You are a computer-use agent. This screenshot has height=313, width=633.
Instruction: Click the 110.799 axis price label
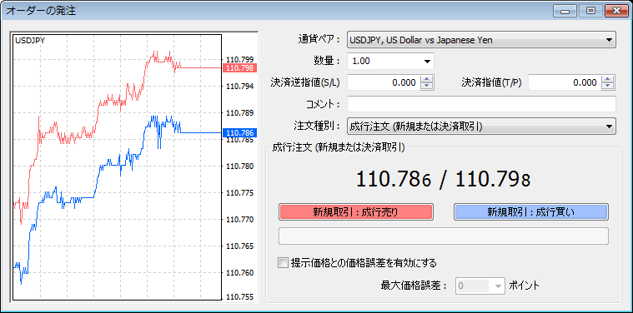(240, 60)
